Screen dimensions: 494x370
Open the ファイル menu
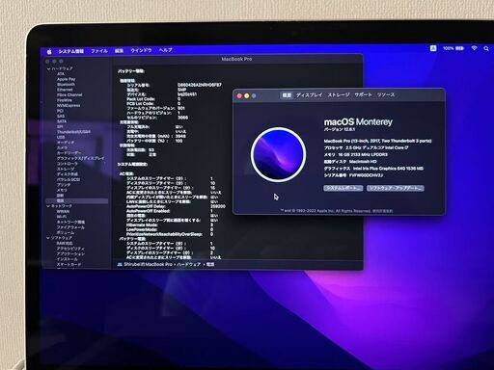[x=99, y=51]
